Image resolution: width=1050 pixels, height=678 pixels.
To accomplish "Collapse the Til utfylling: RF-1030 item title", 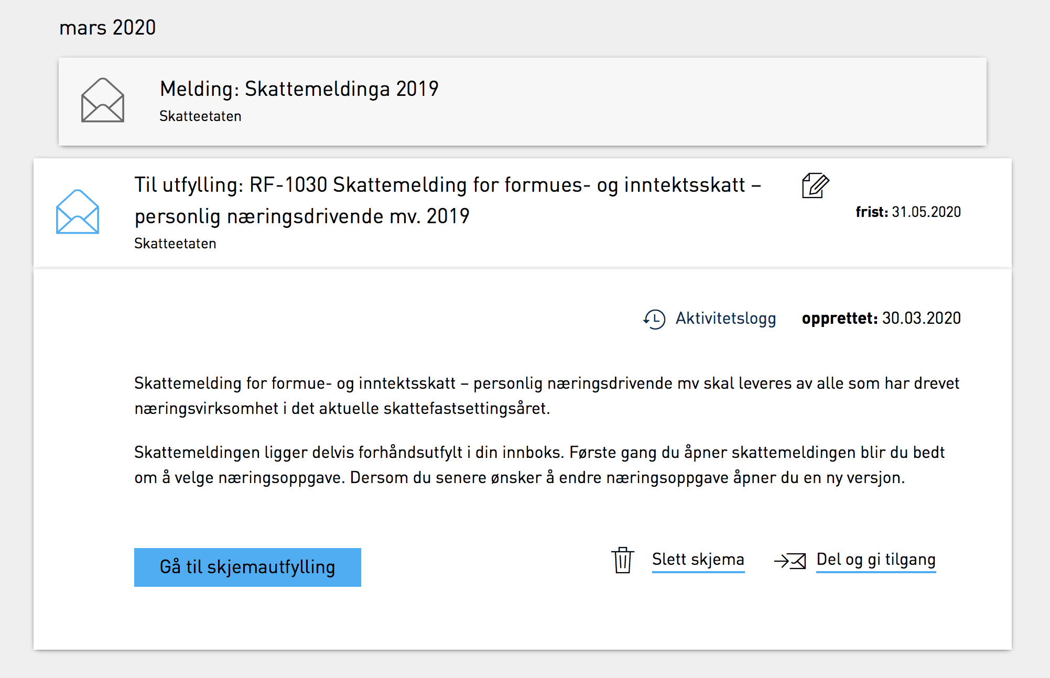I will tap(448, 200).
